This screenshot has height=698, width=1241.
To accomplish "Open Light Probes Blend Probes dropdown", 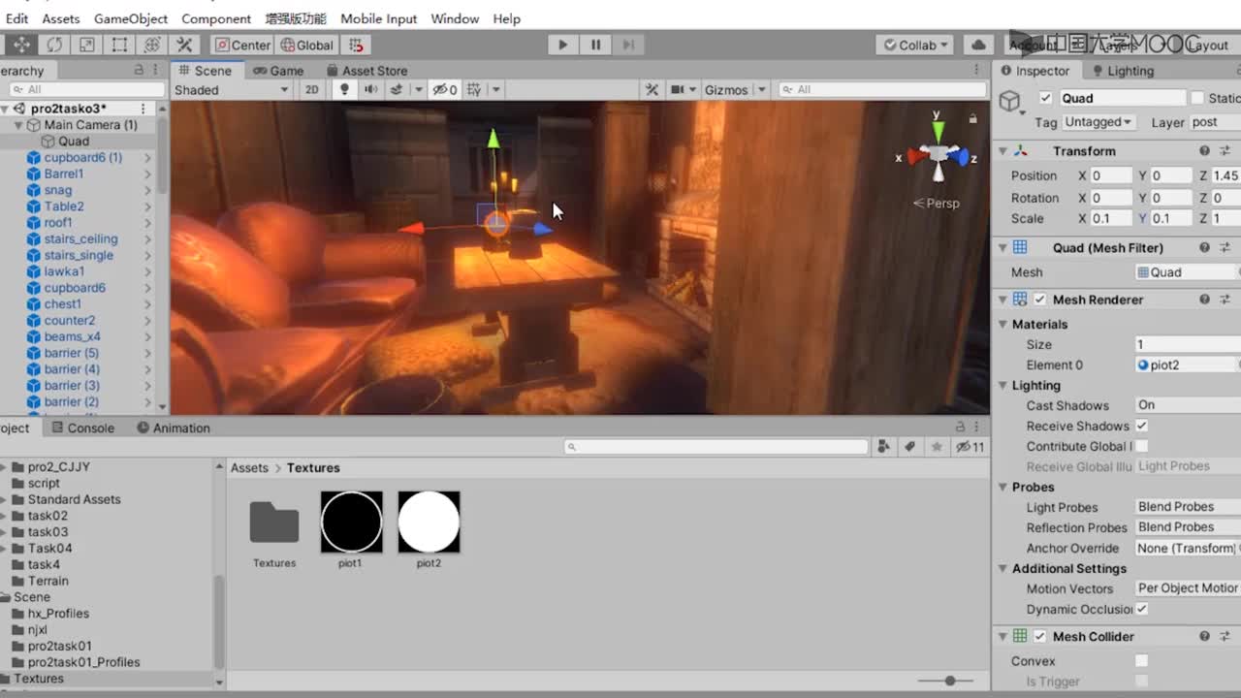I will [1188, 507].
